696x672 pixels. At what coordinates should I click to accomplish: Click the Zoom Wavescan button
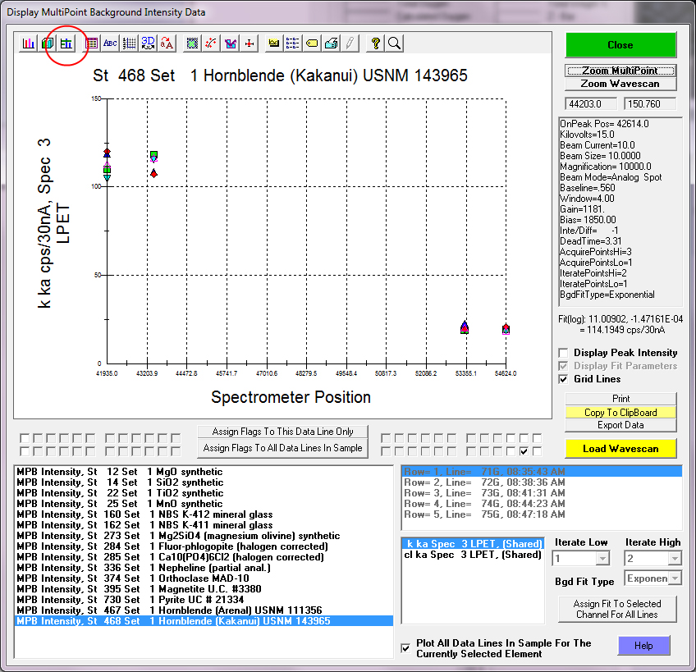620,84
